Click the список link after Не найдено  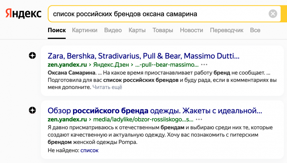point(89,150)
